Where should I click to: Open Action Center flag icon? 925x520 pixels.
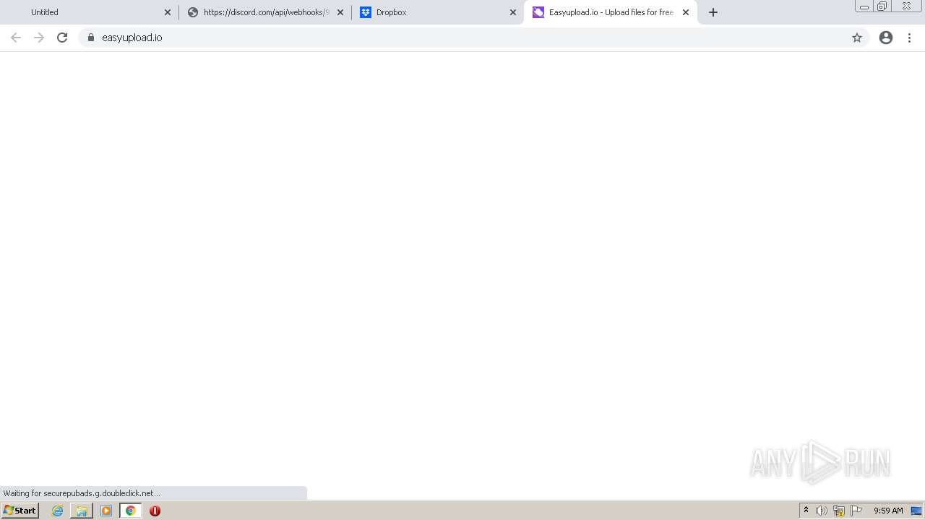[856, 511]
